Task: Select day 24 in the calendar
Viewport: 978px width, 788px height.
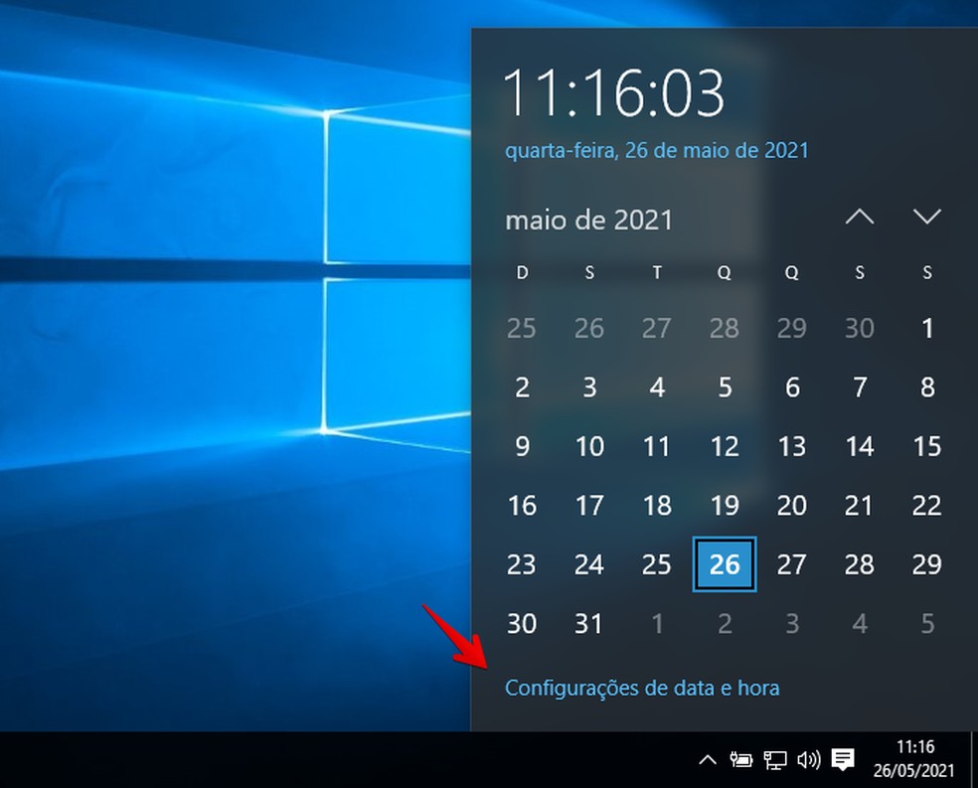Action: pyautogui.click(x=589, y=564)
